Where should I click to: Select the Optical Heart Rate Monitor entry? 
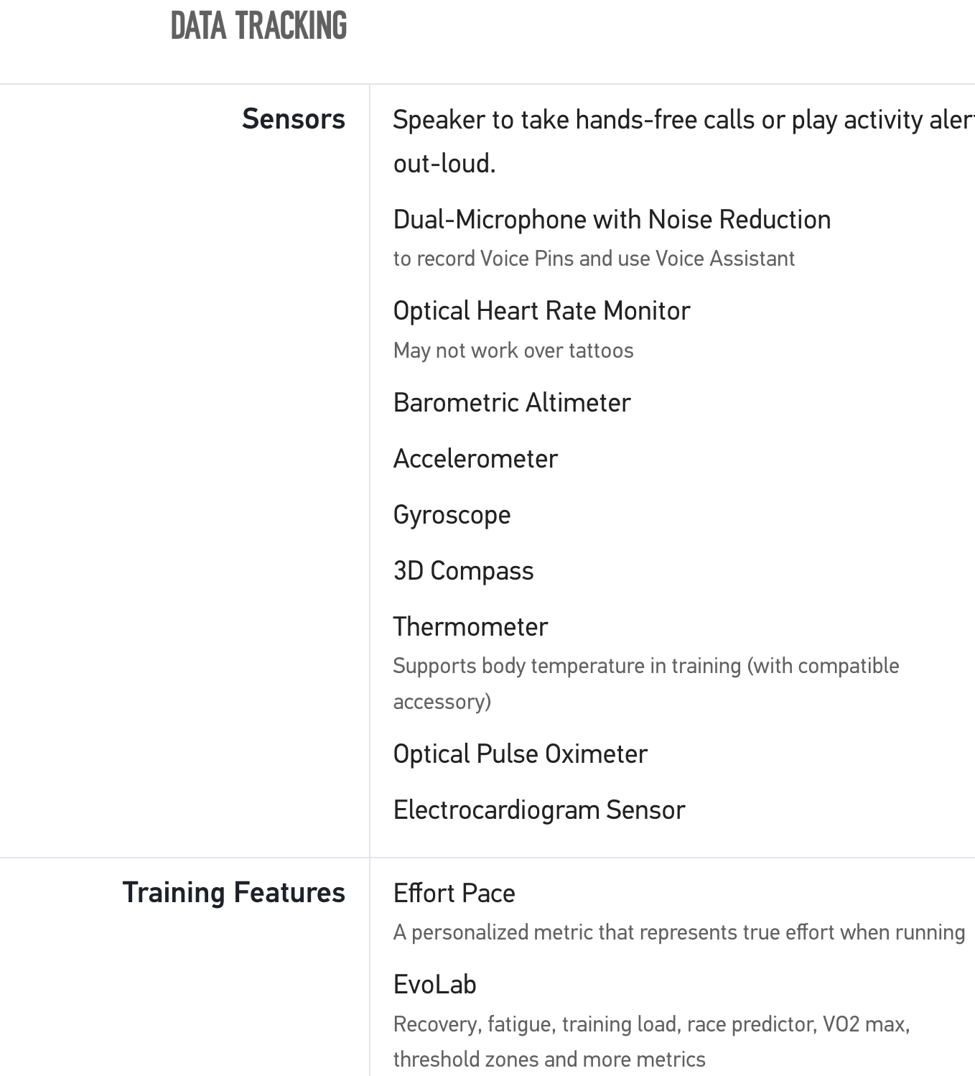pyautogui.click(x=541, y=311)
